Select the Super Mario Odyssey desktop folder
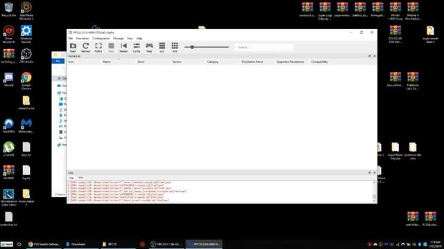 [395, 151]
